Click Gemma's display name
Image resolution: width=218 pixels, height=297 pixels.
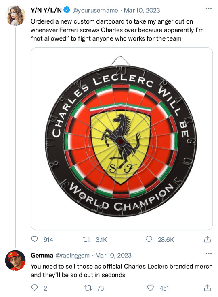42,255
